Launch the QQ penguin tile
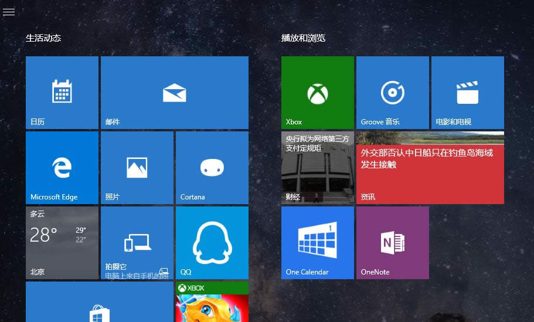The width and height of the screenshot is (534, 322). pyautogui.click(x=212, y=242)
